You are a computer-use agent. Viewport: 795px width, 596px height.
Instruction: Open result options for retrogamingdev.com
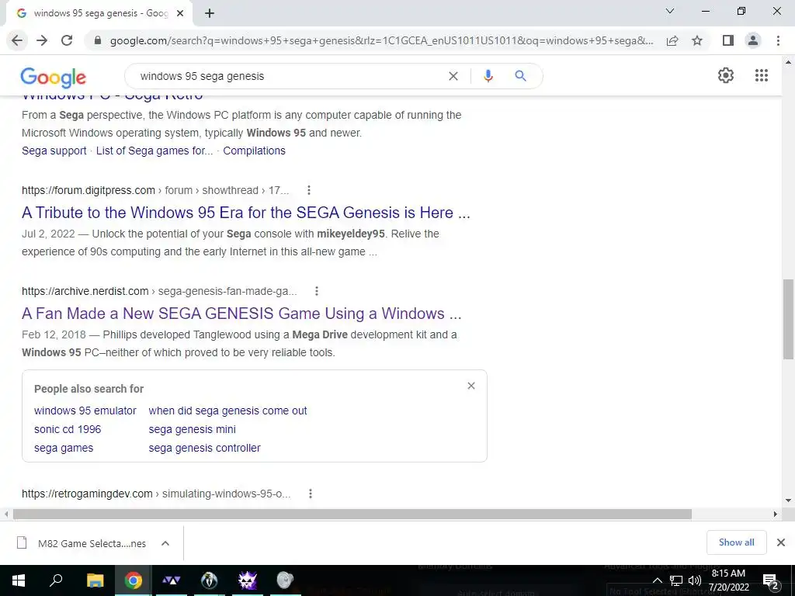click(311, 493)
